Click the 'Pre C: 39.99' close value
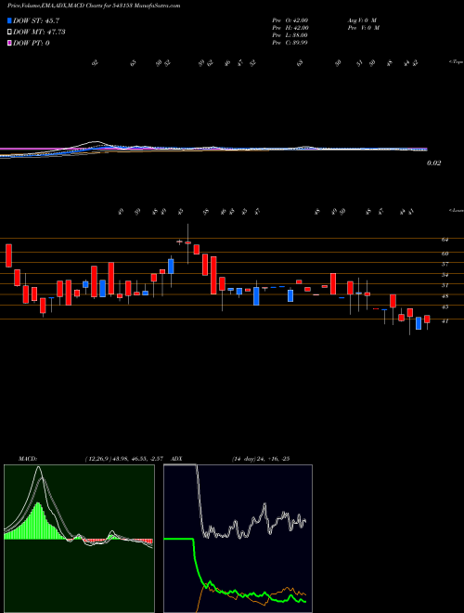Image resolution: width=464 pixels, height=613 pixels. 290,43
